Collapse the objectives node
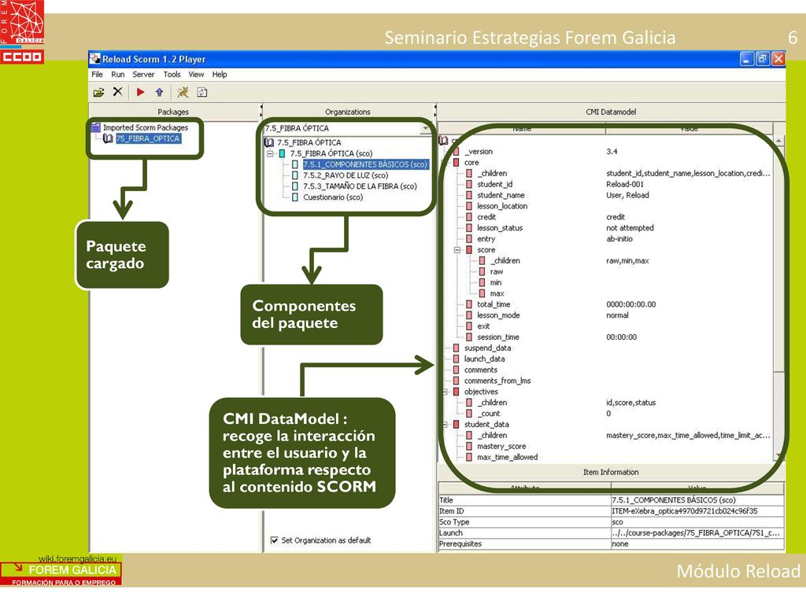The width and height of the screenshot is (806, 604). 446,392
